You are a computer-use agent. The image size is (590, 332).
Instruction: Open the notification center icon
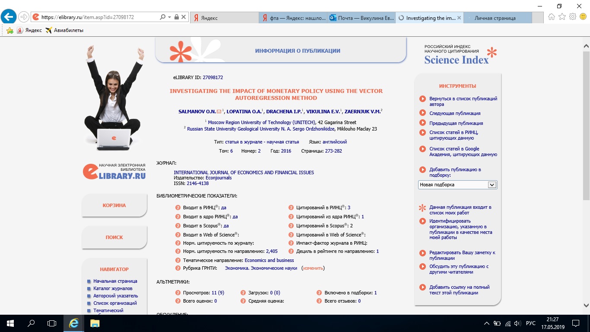click(x=576, y=323)
